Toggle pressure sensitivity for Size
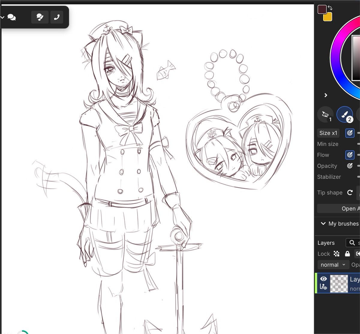The height and width of the screenshot is (334, 360). click(349, 133)
